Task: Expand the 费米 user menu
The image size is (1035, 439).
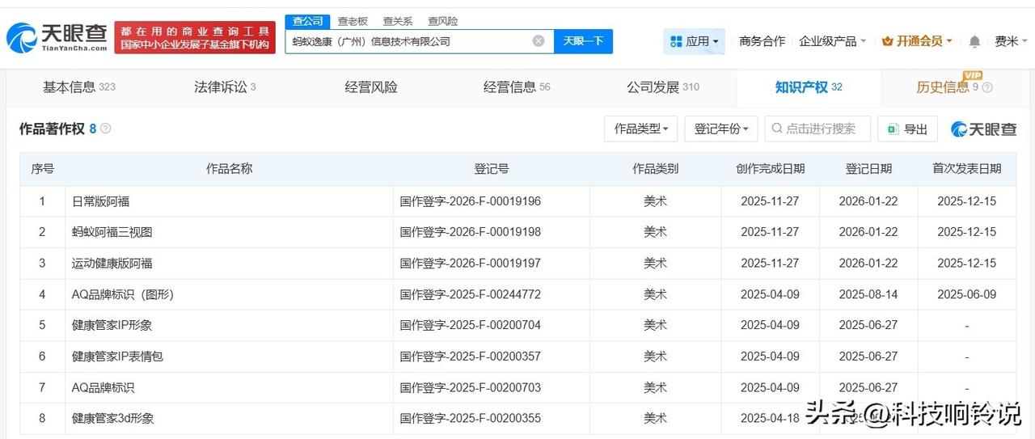Action: coord(1012,41)
